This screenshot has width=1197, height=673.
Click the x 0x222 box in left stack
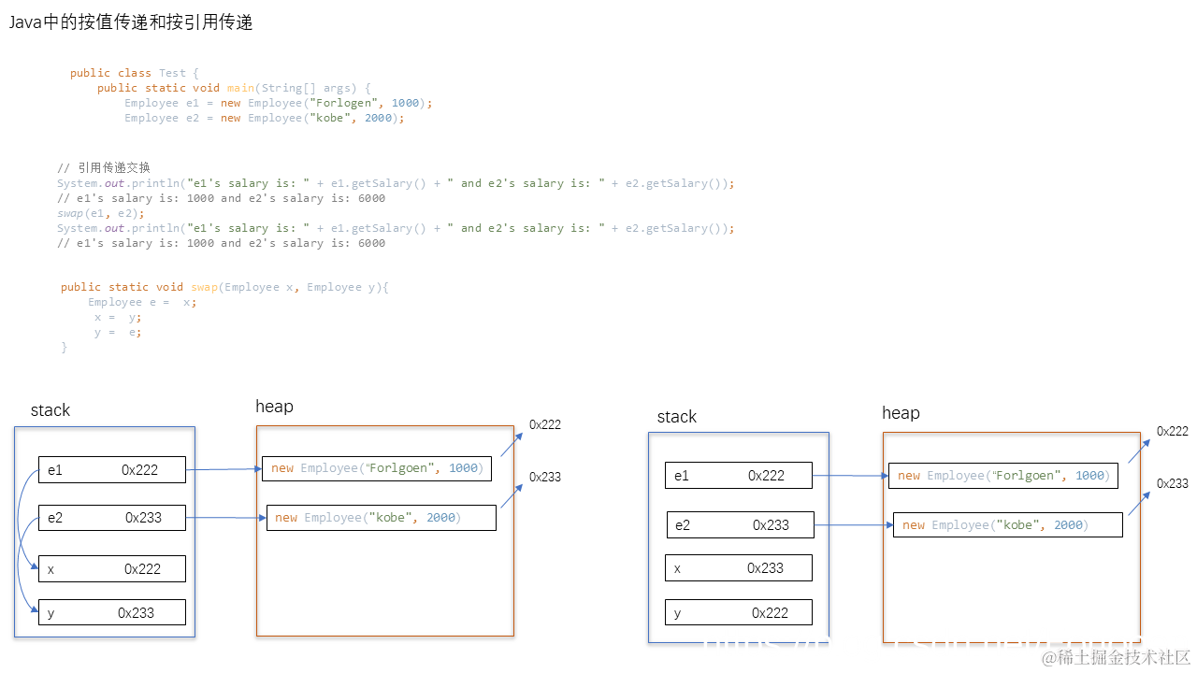[112, 568]
